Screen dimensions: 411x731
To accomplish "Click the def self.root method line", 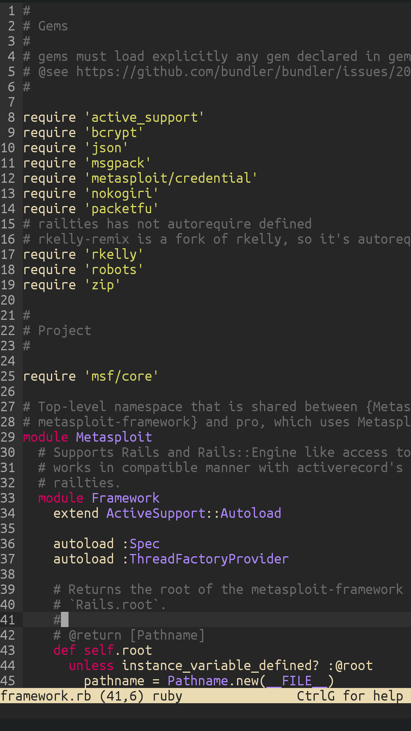I will [x=103, y=650].
